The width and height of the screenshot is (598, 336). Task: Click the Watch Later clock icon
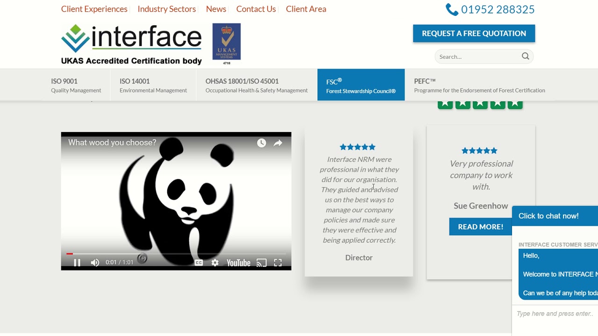[262, 143]
